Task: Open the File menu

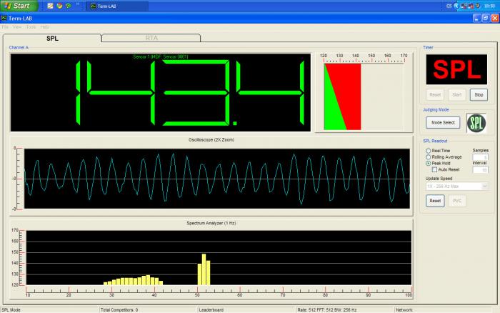Action: tap(6, 26)
